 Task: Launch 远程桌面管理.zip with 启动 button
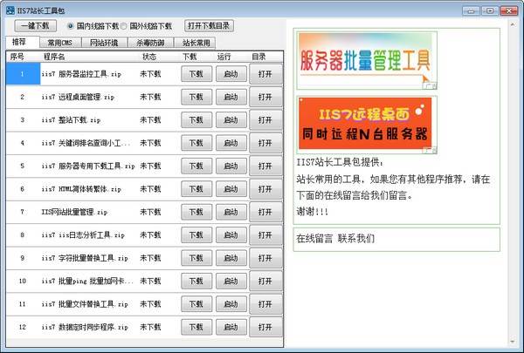click(231, 97)
